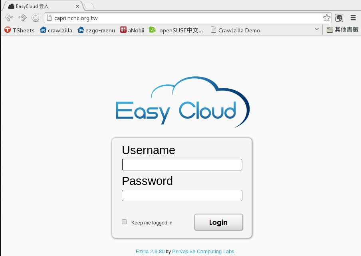Screen dimensions: 361x256
Task: Open the Crawlzilla Demo bookmark
Action: tap(235, 30)
